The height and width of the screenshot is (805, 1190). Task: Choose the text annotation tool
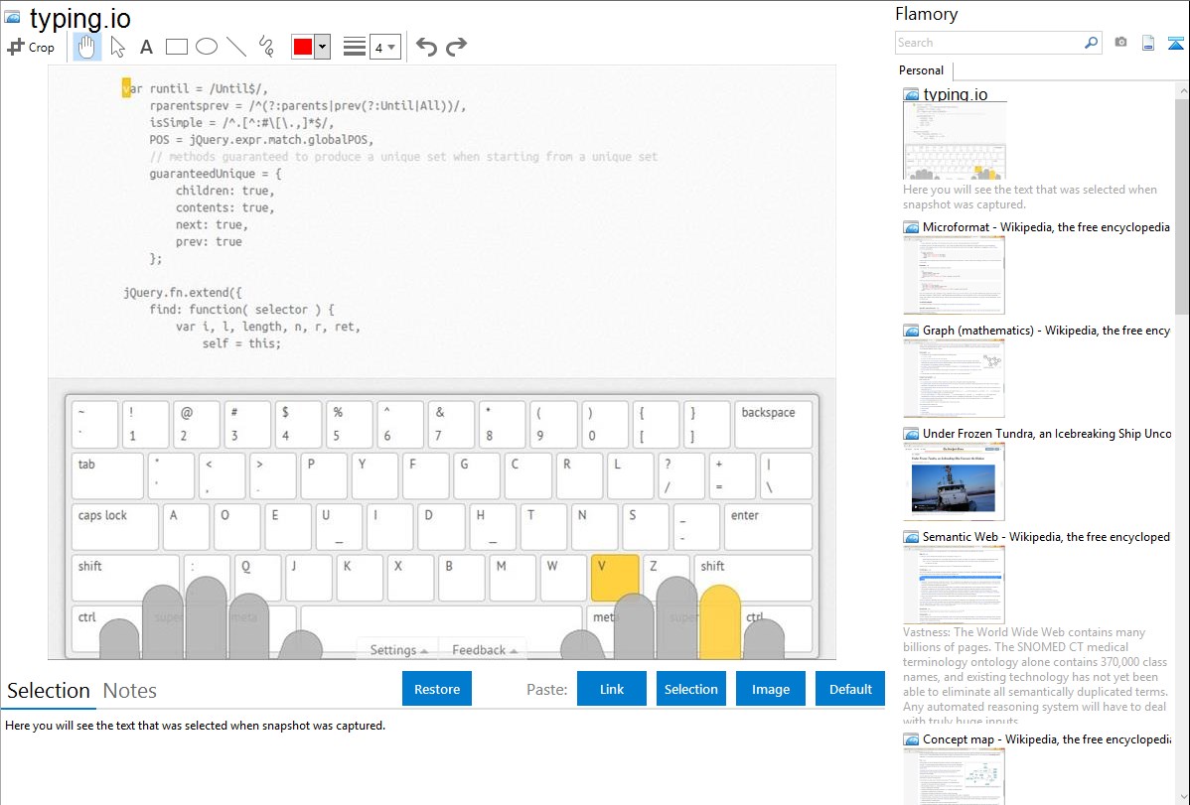pos(146,47)
